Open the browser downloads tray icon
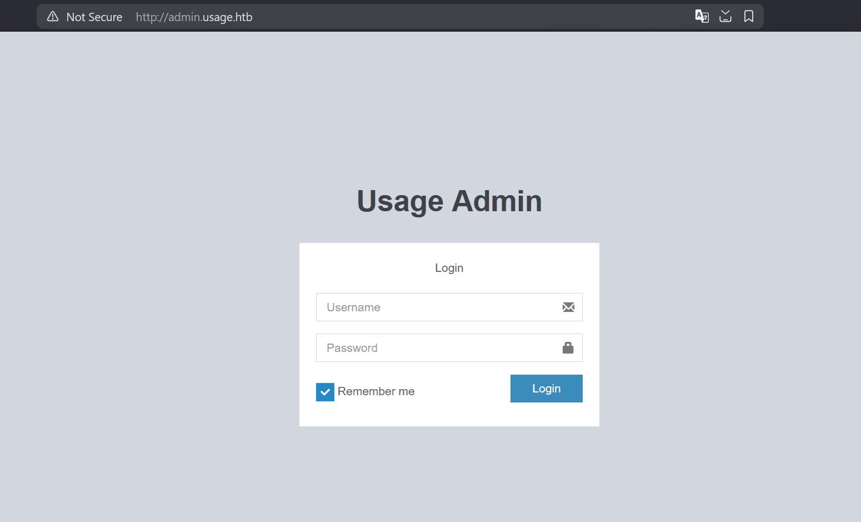 tap(725, 16)
